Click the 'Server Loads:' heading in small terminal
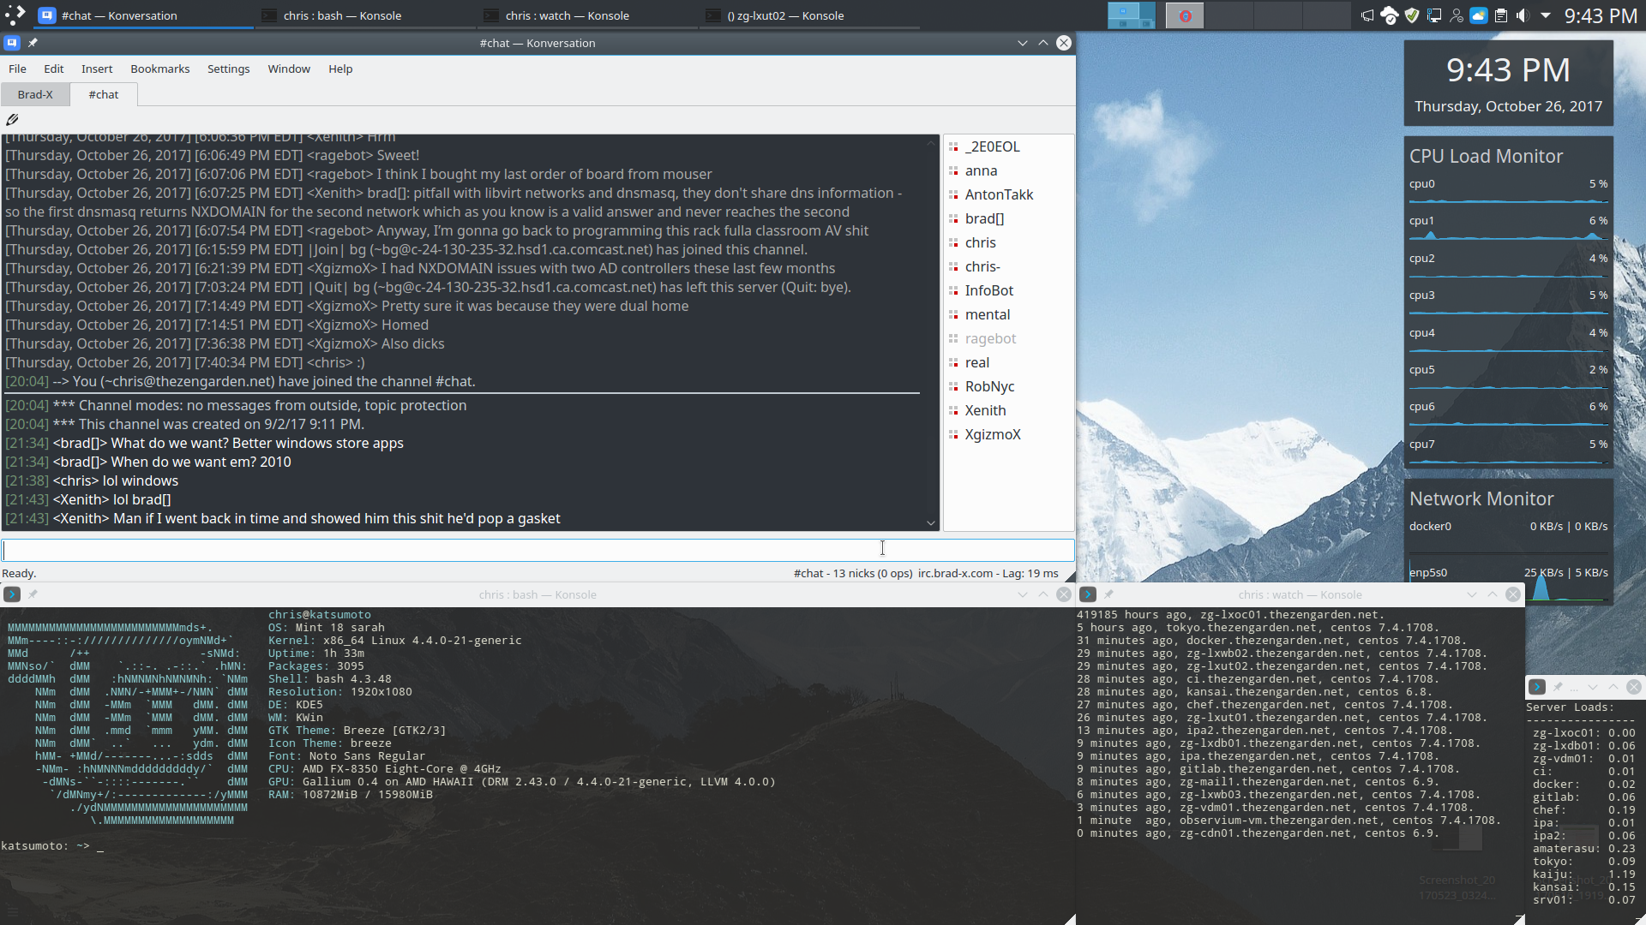The height and width of the screenshot is (925, 1646). pyautogui.click(x=1570, y=707)
